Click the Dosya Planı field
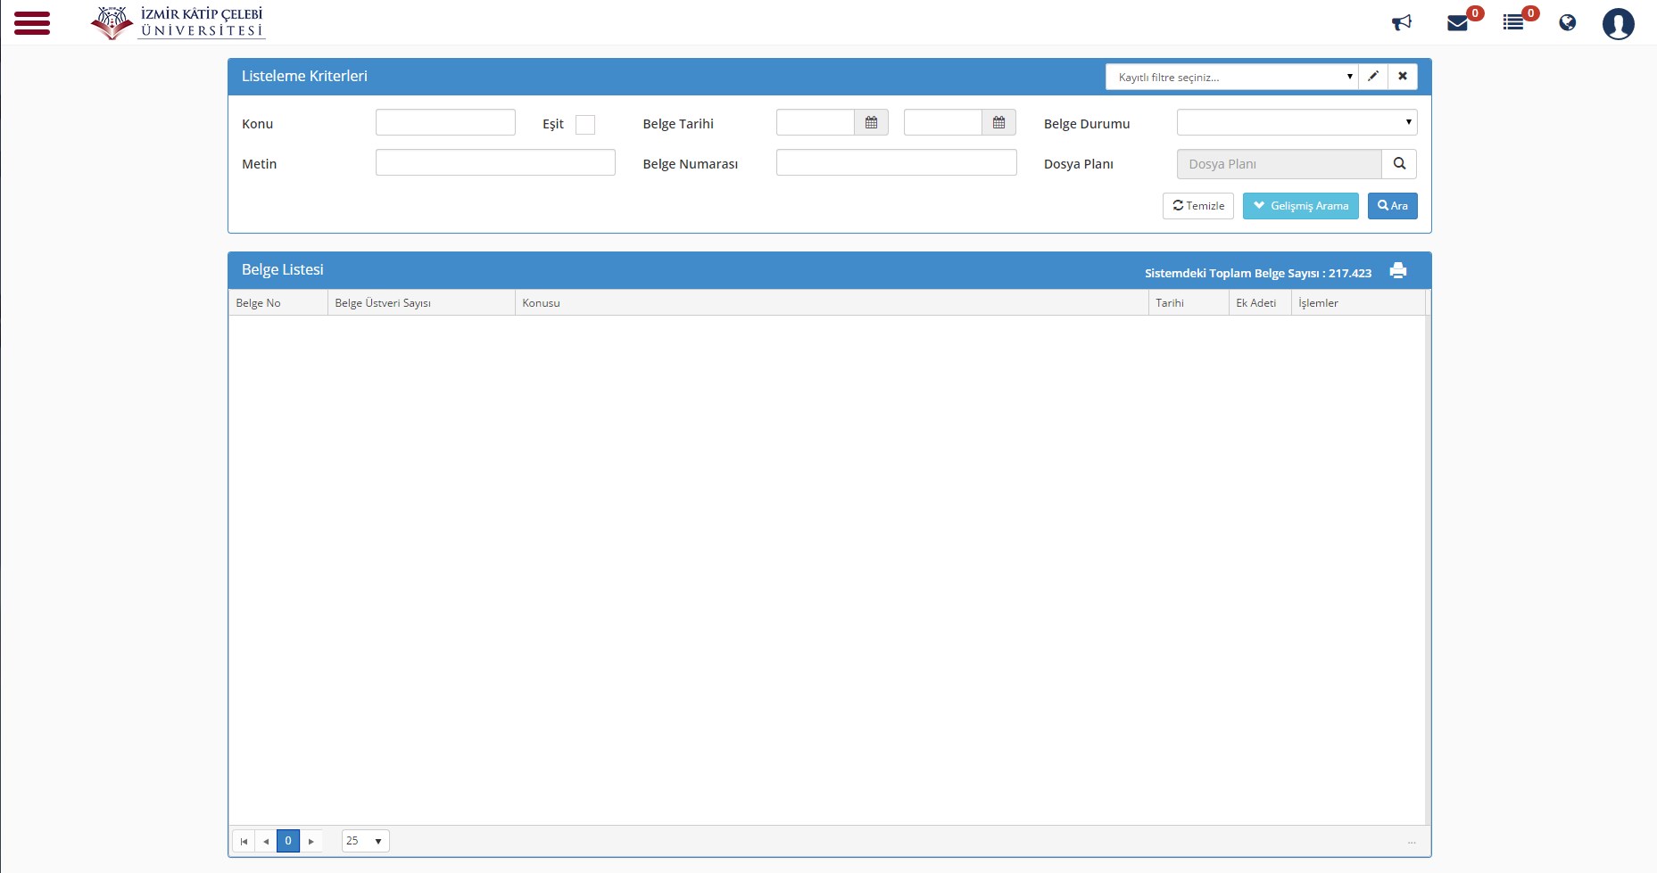The width and height of the screenshot is (1657, 873). 1280,164
